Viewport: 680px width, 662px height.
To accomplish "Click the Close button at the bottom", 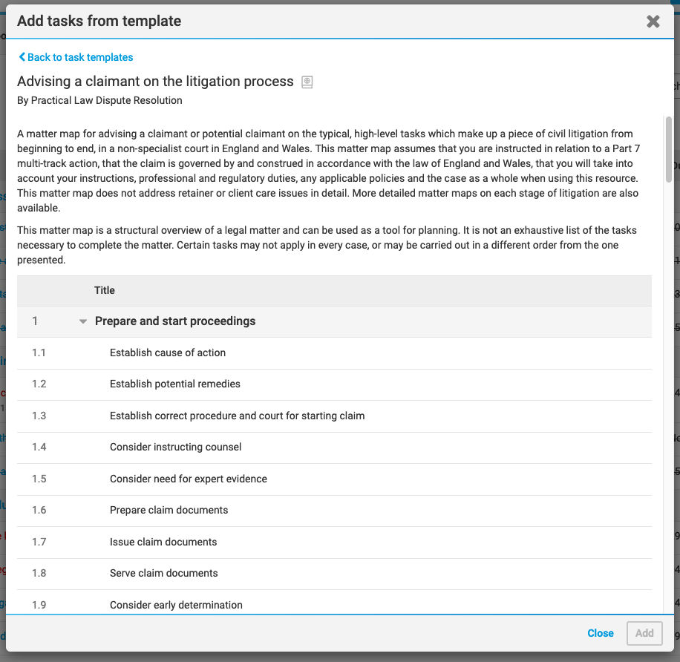I will (x=601, y=633).
